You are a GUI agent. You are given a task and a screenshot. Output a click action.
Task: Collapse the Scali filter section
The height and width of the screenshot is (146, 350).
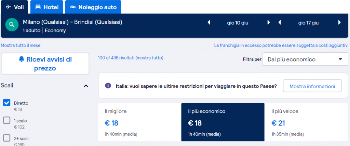click(x=86, y=86)
